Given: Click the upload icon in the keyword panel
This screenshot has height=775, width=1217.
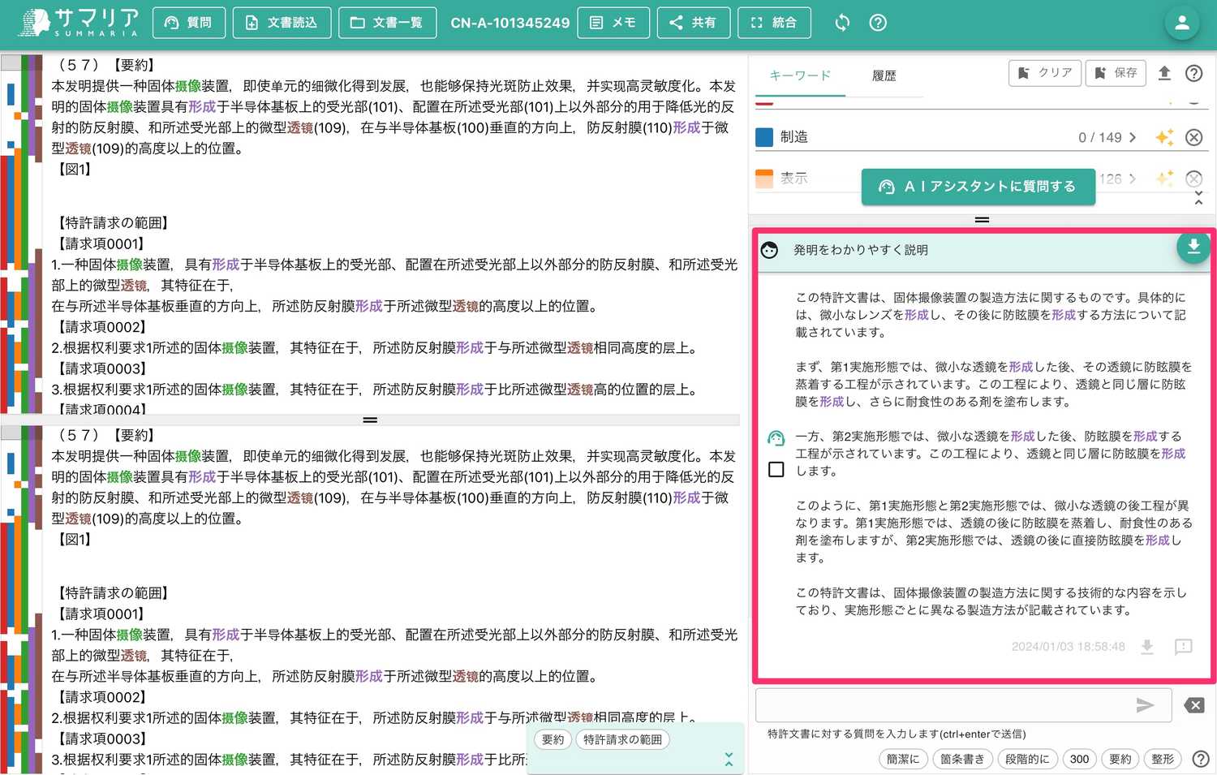Looking at the screenshot, I should 1164,73.
